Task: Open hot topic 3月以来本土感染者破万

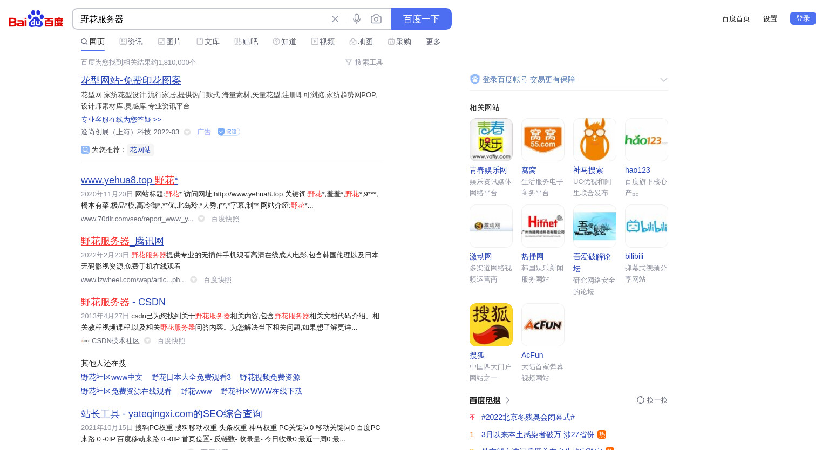Action: (x=538, y=434)
